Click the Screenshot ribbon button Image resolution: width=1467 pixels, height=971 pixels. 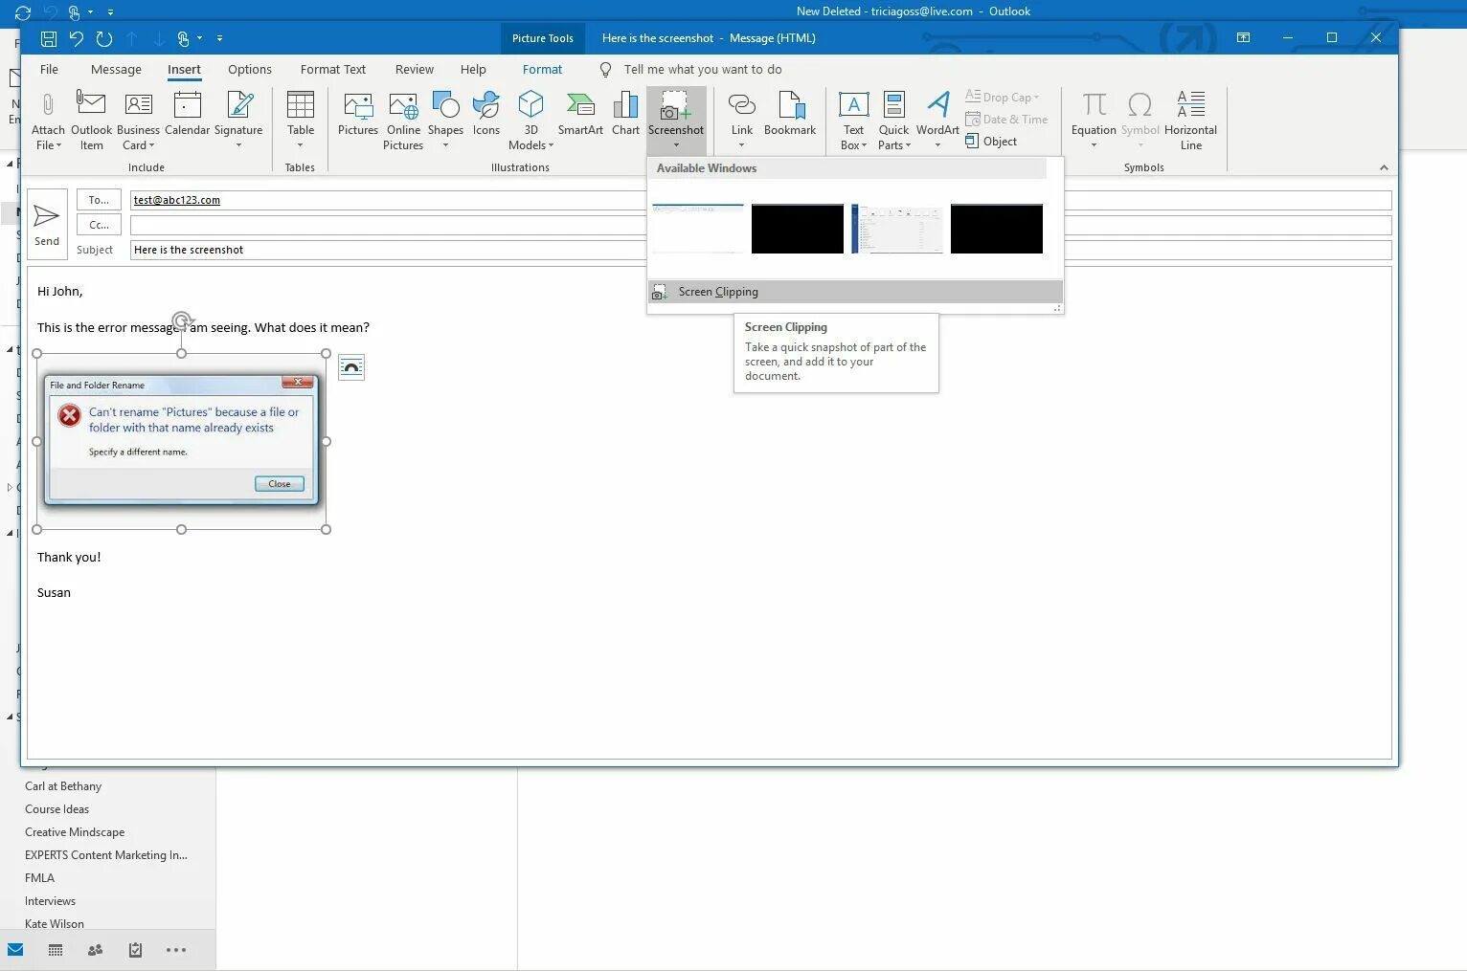[x=676, y=121]
